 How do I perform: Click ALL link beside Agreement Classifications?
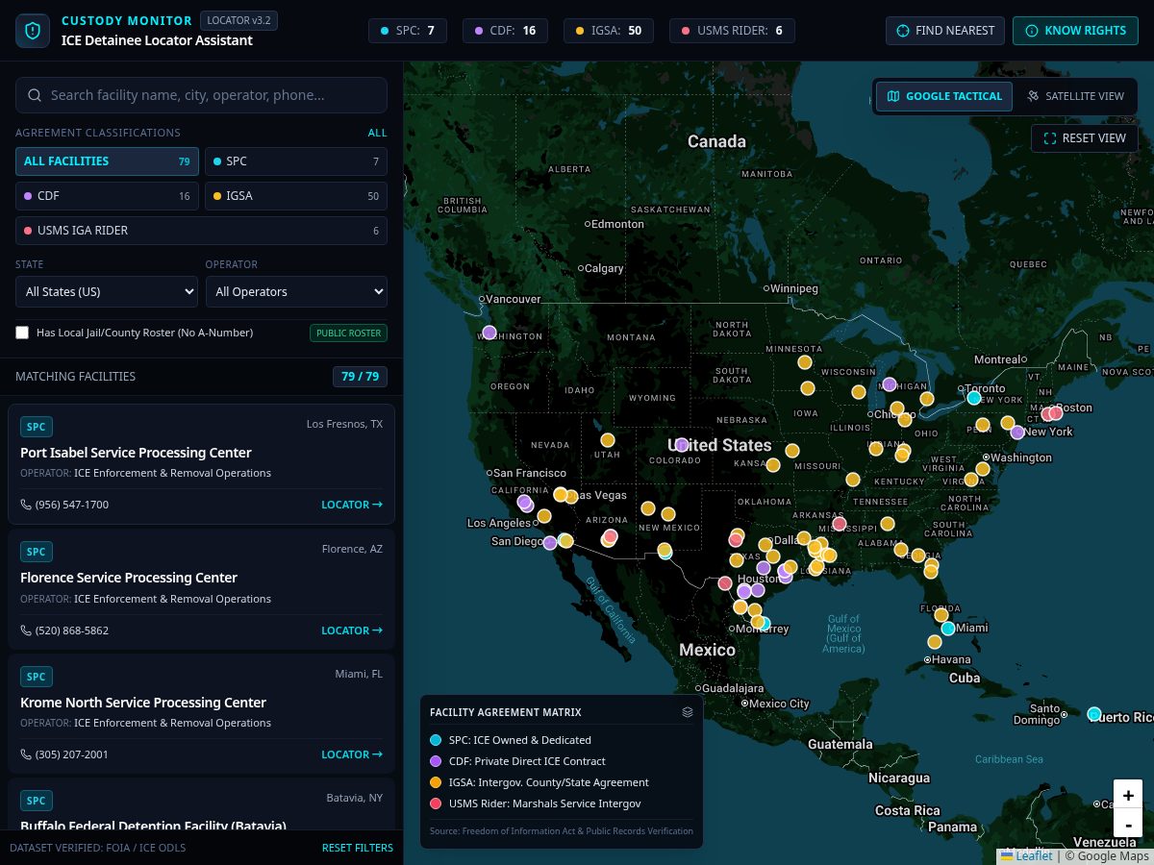point(377,133)
